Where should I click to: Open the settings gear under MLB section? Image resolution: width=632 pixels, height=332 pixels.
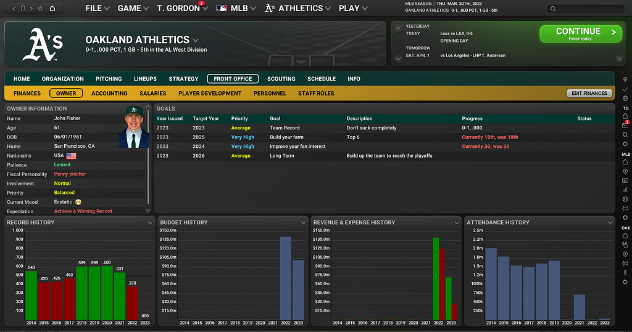coord(625,217)
